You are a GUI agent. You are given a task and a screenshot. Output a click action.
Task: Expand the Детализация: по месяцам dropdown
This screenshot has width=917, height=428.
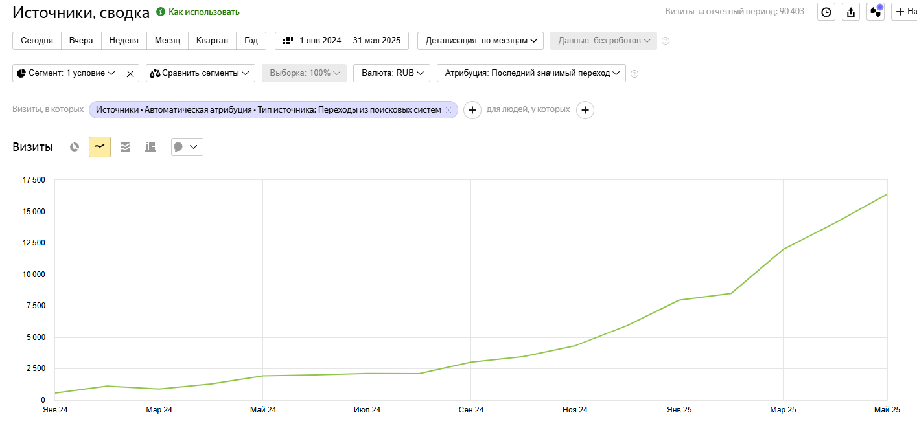click(481, 41)
